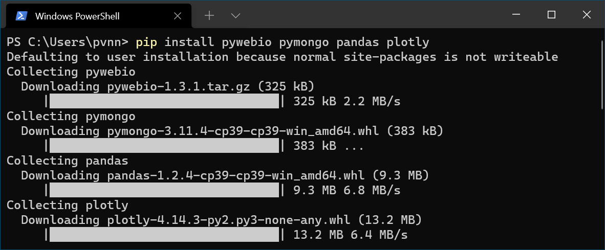
Task: Minimize the terminal window
Action: pos(516,15)
